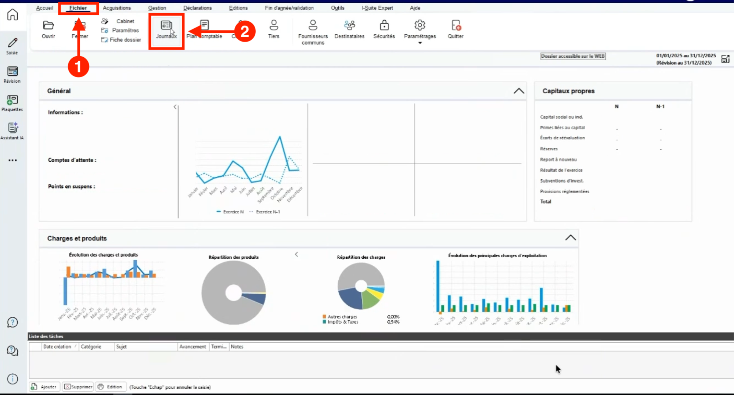The width and height of the screenshot is (734, 395).
Task: Click the Supprimer task button
Action: click(78, 387)
